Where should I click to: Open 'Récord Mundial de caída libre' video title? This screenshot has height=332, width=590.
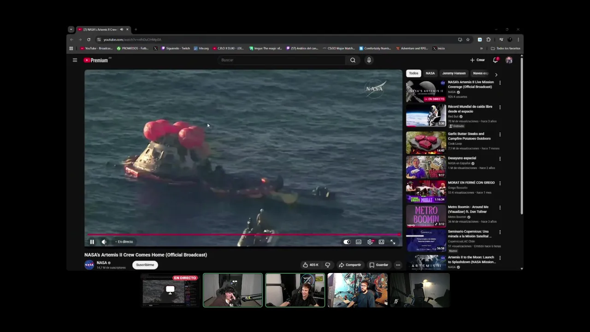pyautogui.click(x=470, y=109)
